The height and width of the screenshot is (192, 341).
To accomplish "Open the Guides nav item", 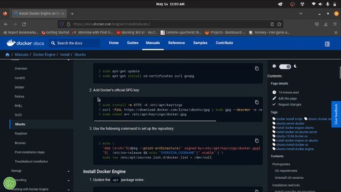I will [x=133, y=43].
